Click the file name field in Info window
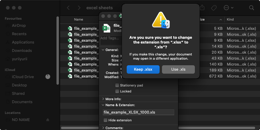This screenshot has width=260, height=130. tap(138, 112)
